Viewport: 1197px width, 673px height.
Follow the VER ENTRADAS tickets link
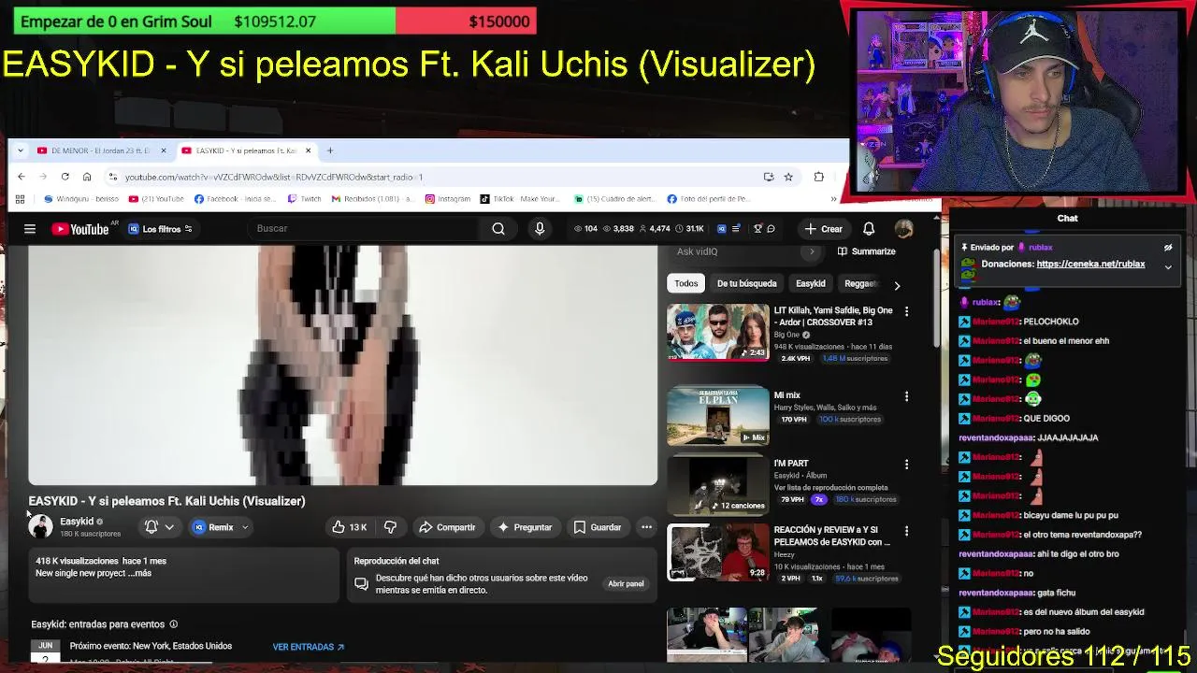[309, 647]
